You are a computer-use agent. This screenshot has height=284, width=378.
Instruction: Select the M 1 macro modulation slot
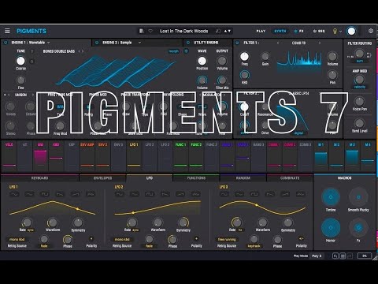click(321, 155)
